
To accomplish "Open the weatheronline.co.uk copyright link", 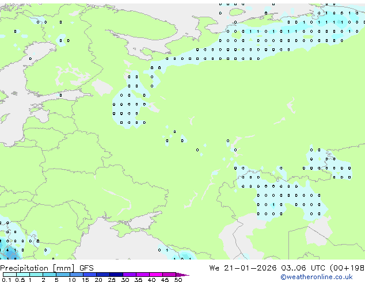I will tap(317, 277).
